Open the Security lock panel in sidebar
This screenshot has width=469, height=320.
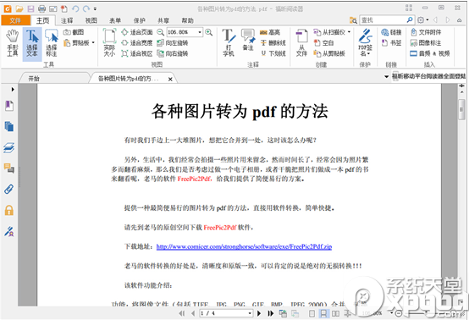[x=9, y=210]
